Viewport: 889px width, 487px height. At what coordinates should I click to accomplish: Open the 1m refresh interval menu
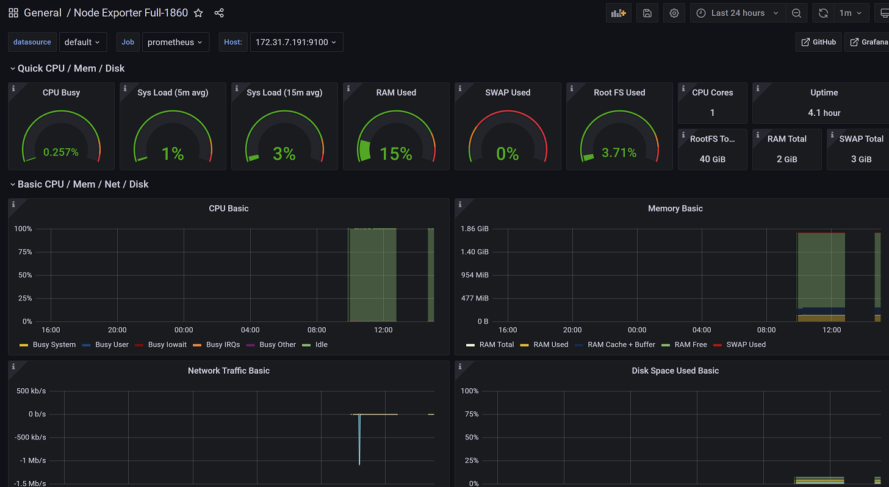[x=850, y=13]
